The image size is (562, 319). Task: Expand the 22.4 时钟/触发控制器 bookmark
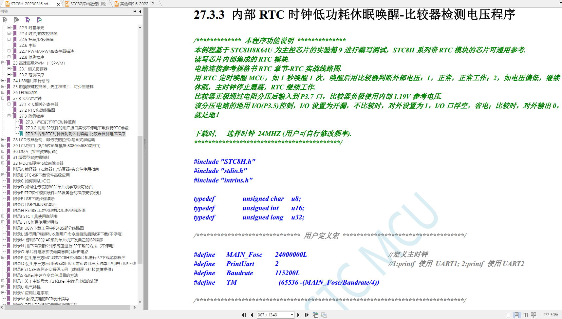click(x=9, y=33)
